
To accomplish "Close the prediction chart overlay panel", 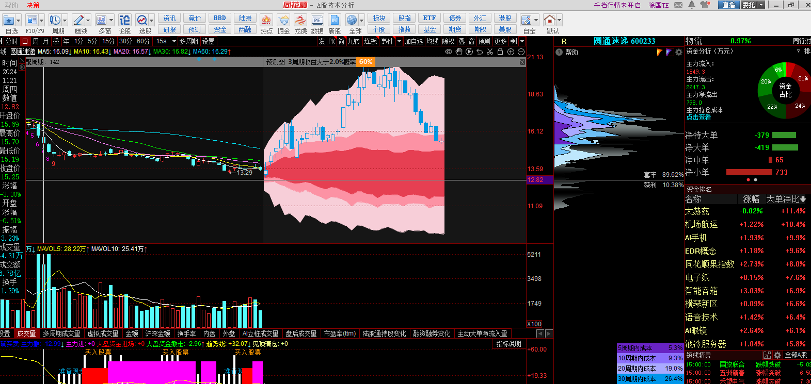I will point(522,62).
